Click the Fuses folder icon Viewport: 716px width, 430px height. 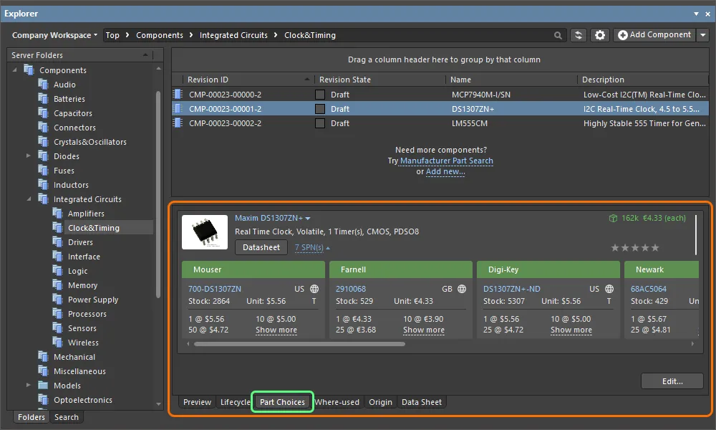pyautogui.click(x=43, y=171)
